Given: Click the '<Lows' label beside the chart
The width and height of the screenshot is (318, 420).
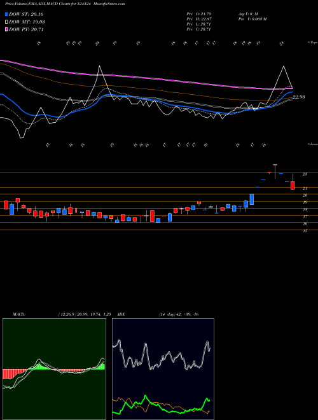Looking at the screenshot, I should click(x=312, y=144).
